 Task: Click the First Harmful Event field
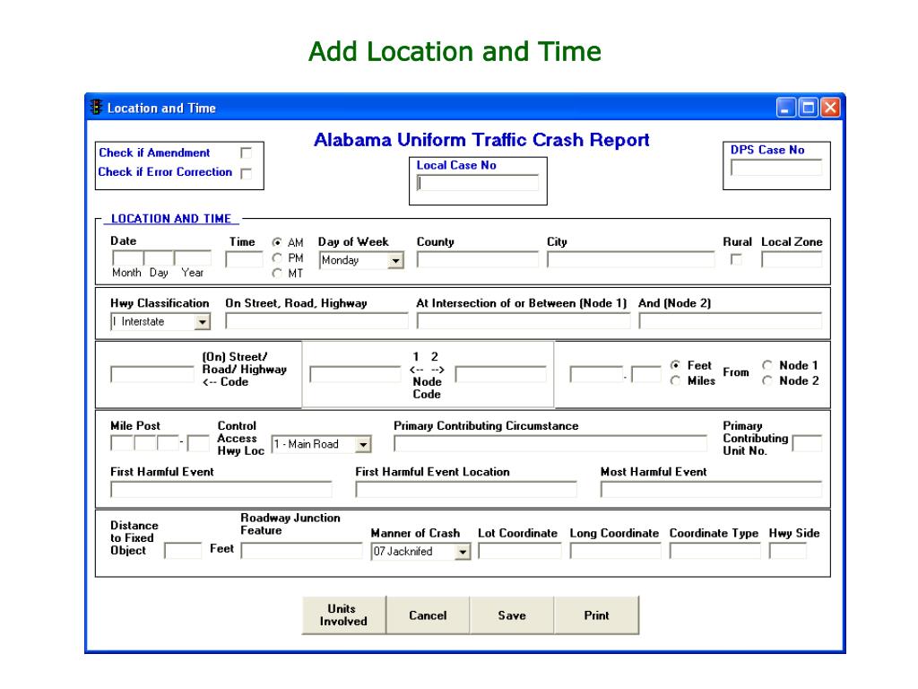click(221, 489)
